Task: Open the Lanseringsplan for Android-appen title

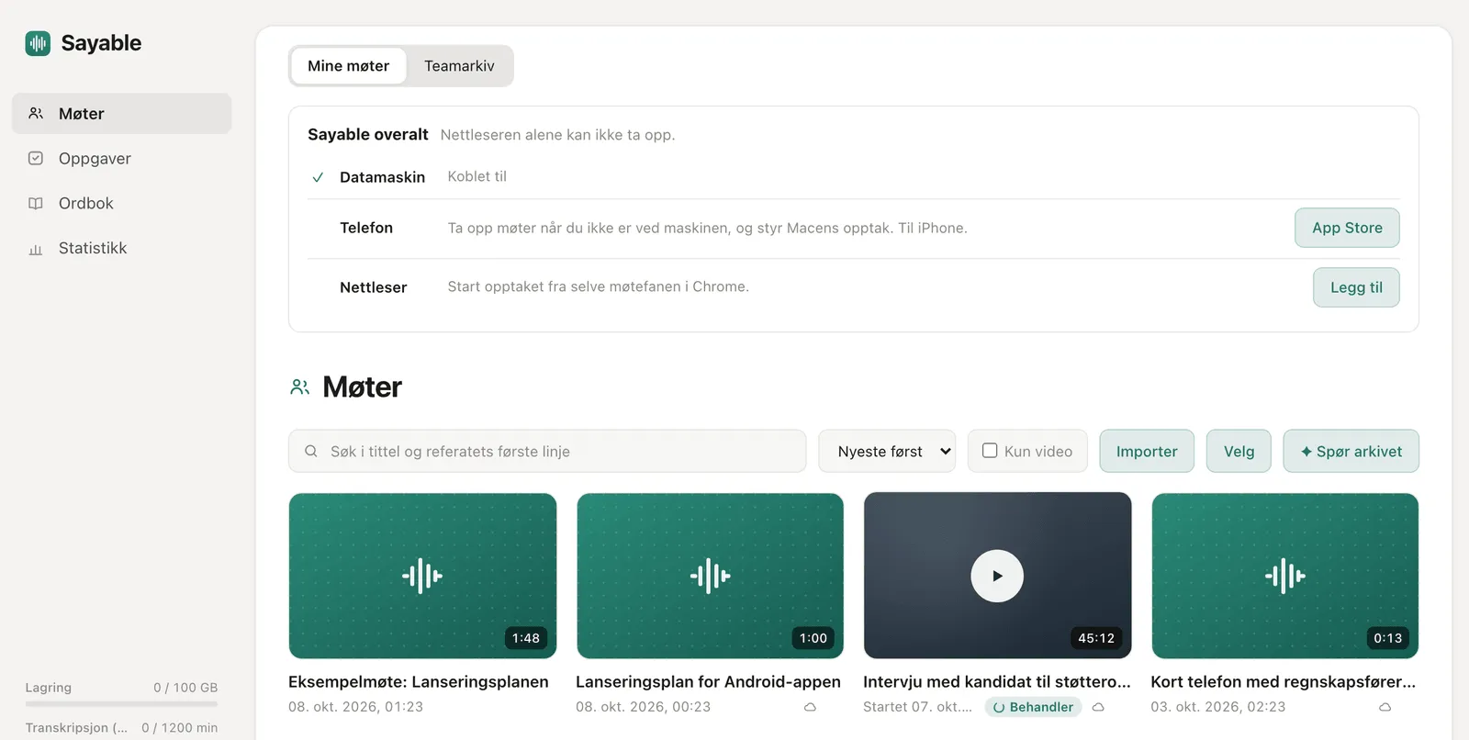Action: pos(708,682)
